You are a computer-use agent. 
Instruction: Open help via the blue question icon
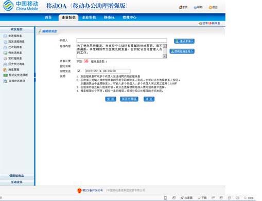pos(195,7)
